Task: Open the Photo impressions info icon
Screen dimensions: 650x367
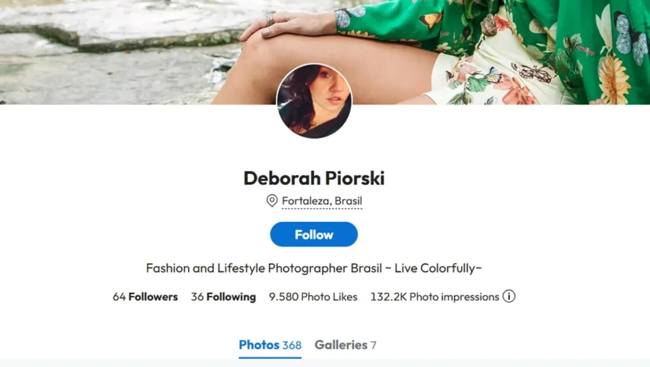Action: click(x=508, y=296)
